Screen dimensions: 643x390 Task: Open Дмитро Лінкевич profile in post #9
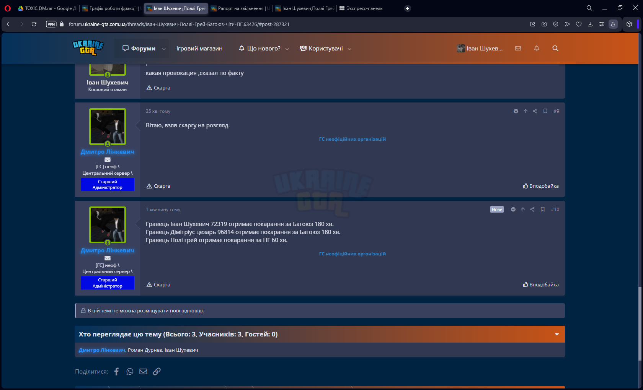click(108, 152)
